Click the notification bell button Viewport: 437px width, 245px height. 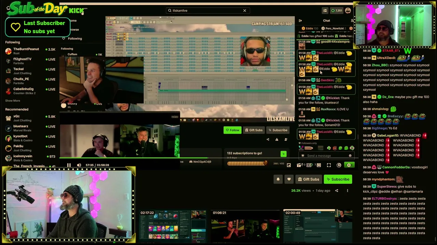point(278,179)
